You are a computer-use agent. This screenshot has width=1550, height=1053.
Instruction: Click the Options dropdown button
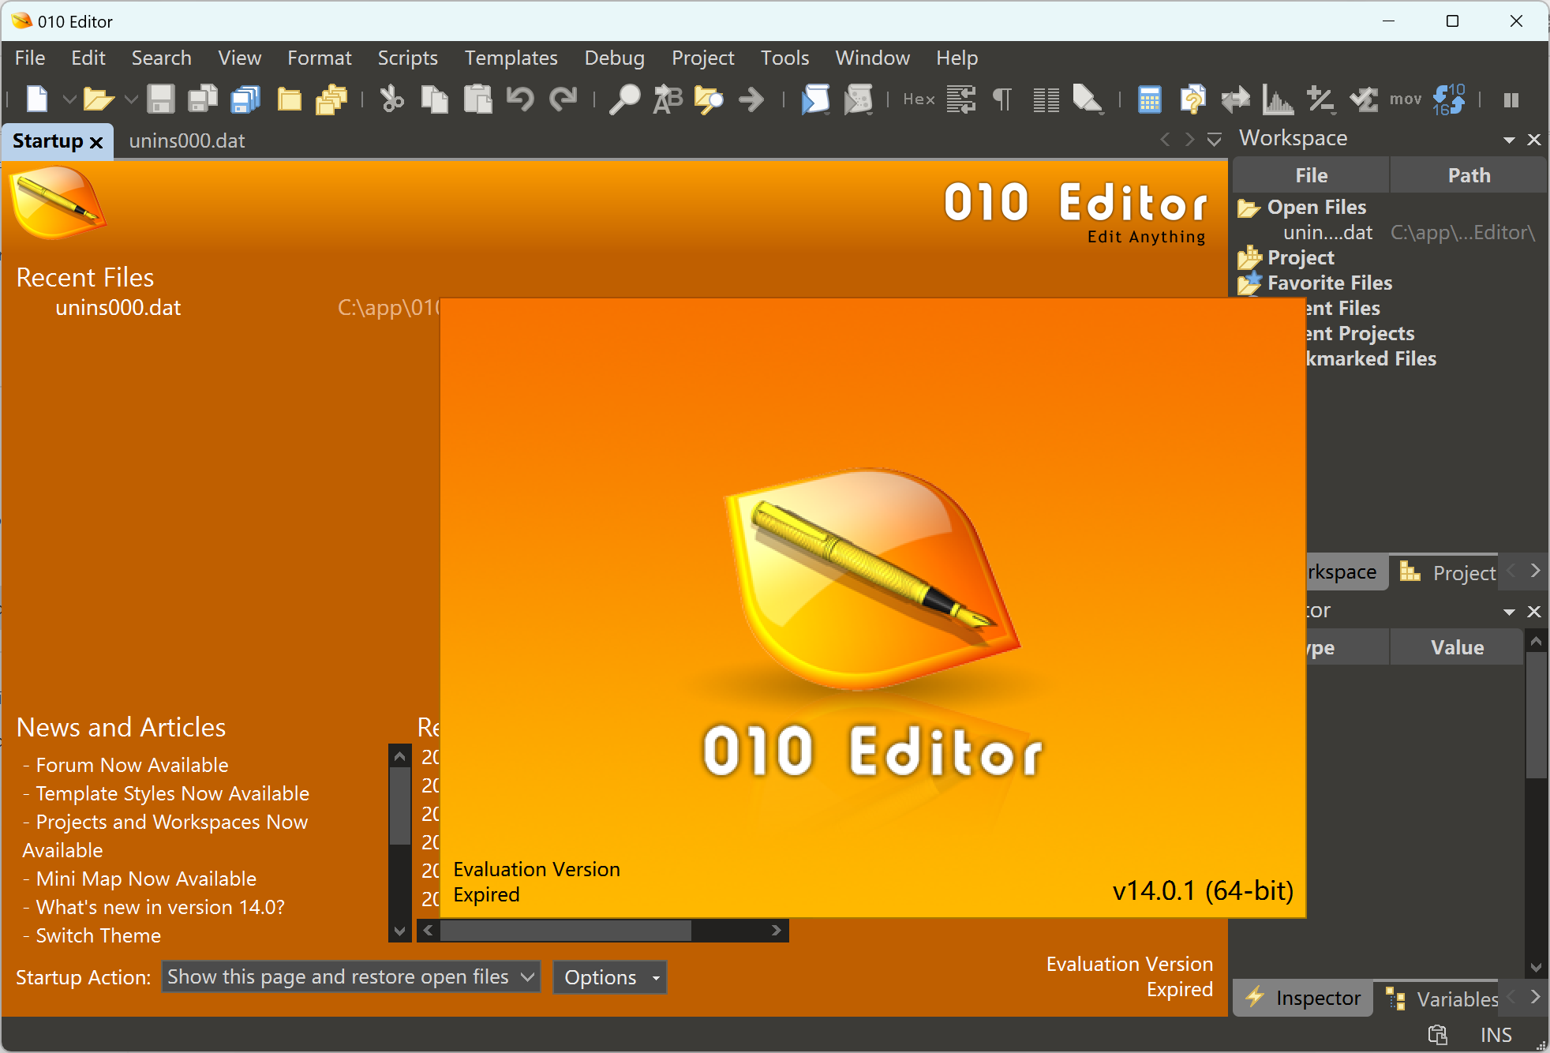(x=609, y=977)
